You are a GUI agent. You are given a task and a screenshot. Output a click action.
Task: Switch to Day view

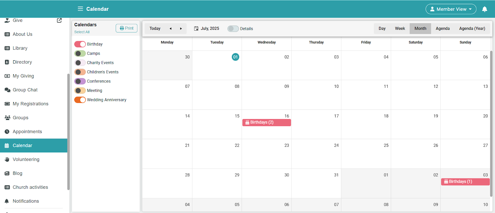coord(382,28)
